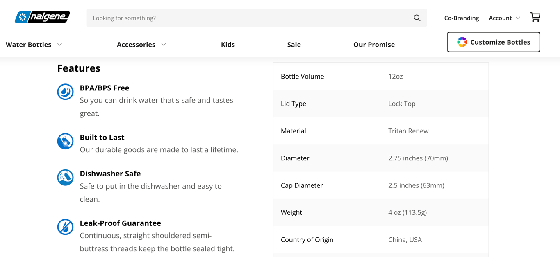Click the Built to Last feature icon
560x257 pixels.
[65, 141]
